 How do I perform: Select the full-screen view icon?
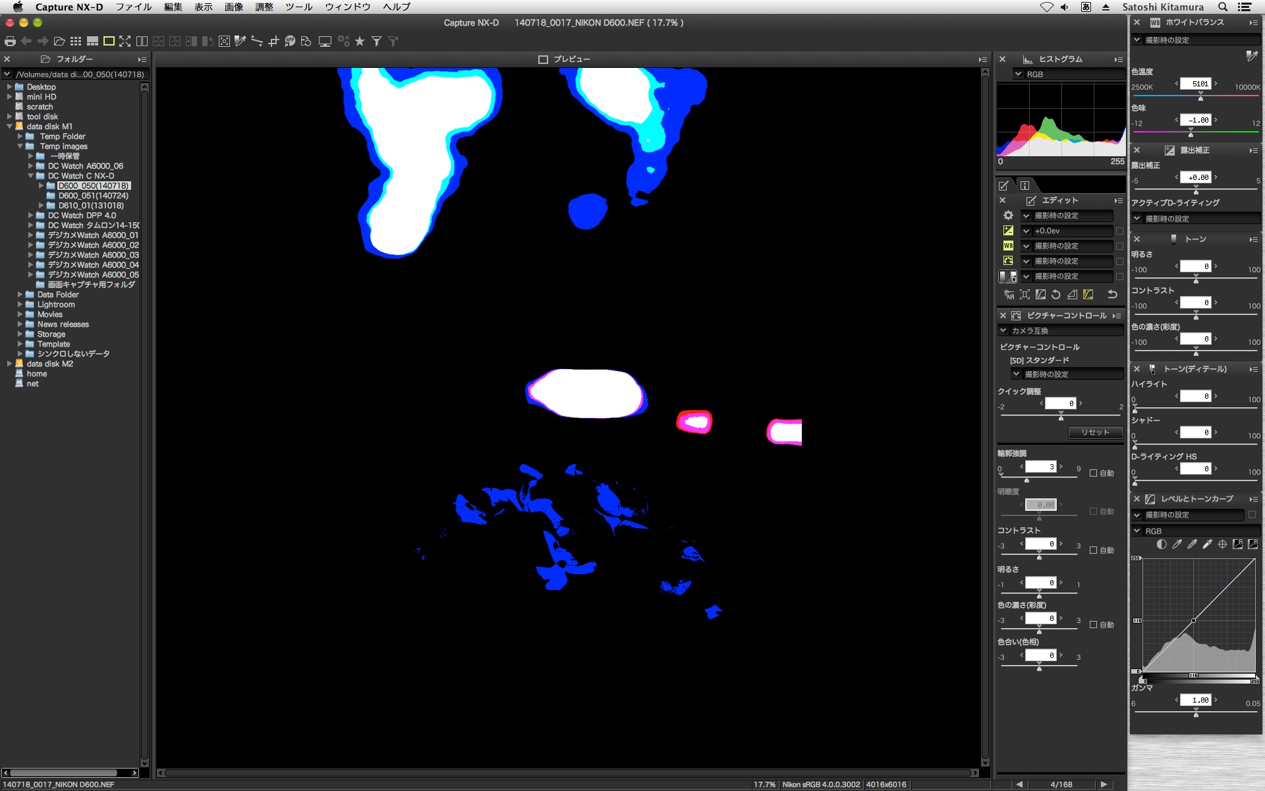point(125,42)
